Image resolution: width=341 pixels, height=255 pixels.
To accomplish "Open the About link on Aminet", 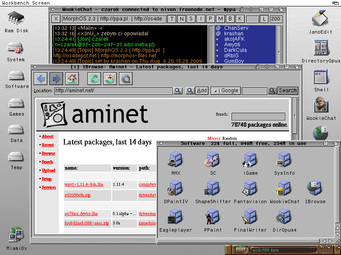I will coord(48,136).
